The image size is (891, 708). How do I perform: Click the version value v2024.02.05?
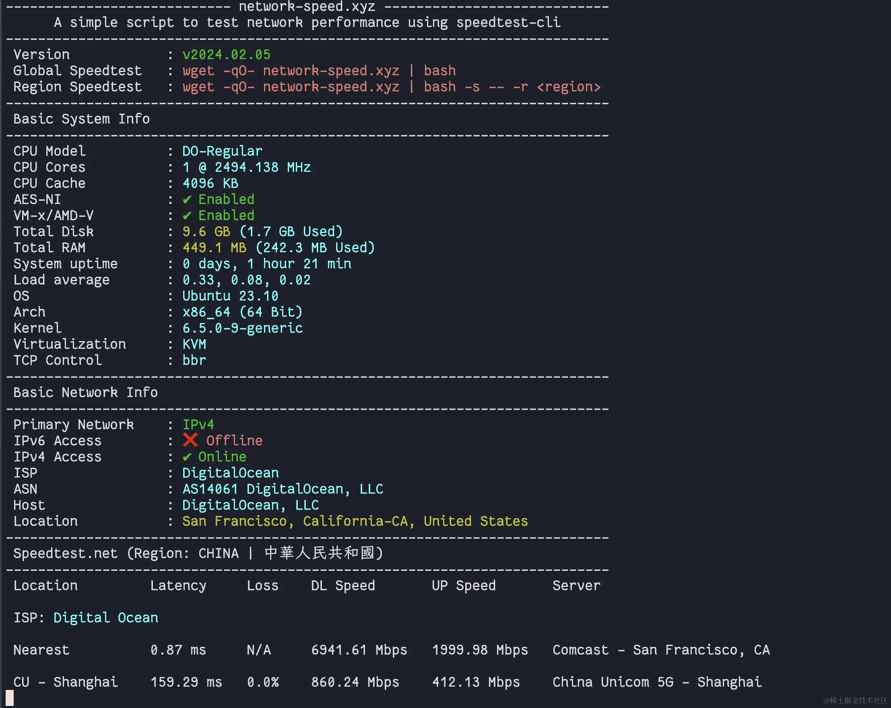tap(227, 55)
